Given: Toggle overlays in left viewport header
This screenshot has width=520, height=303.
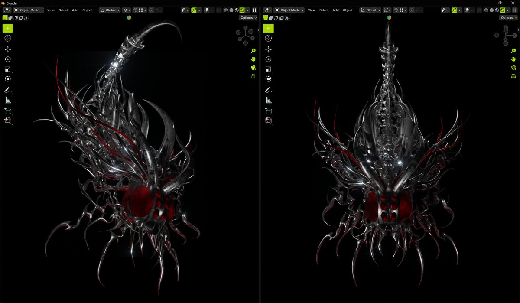Looking at the screenshot, I should [206, 10].
